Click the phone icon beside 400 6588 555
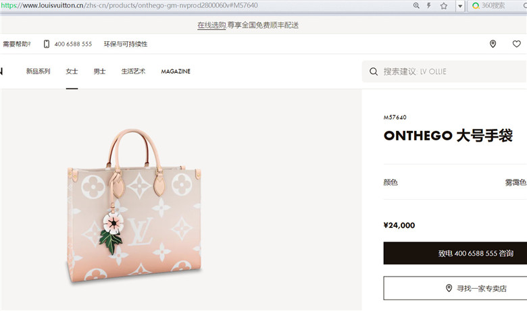527x311 pixels. (47, 44)
